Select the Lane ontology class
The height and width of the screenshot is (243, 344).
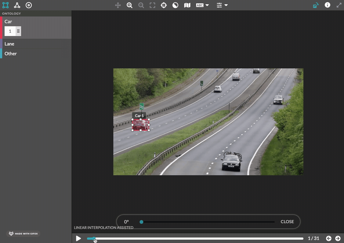pos(35,44)
